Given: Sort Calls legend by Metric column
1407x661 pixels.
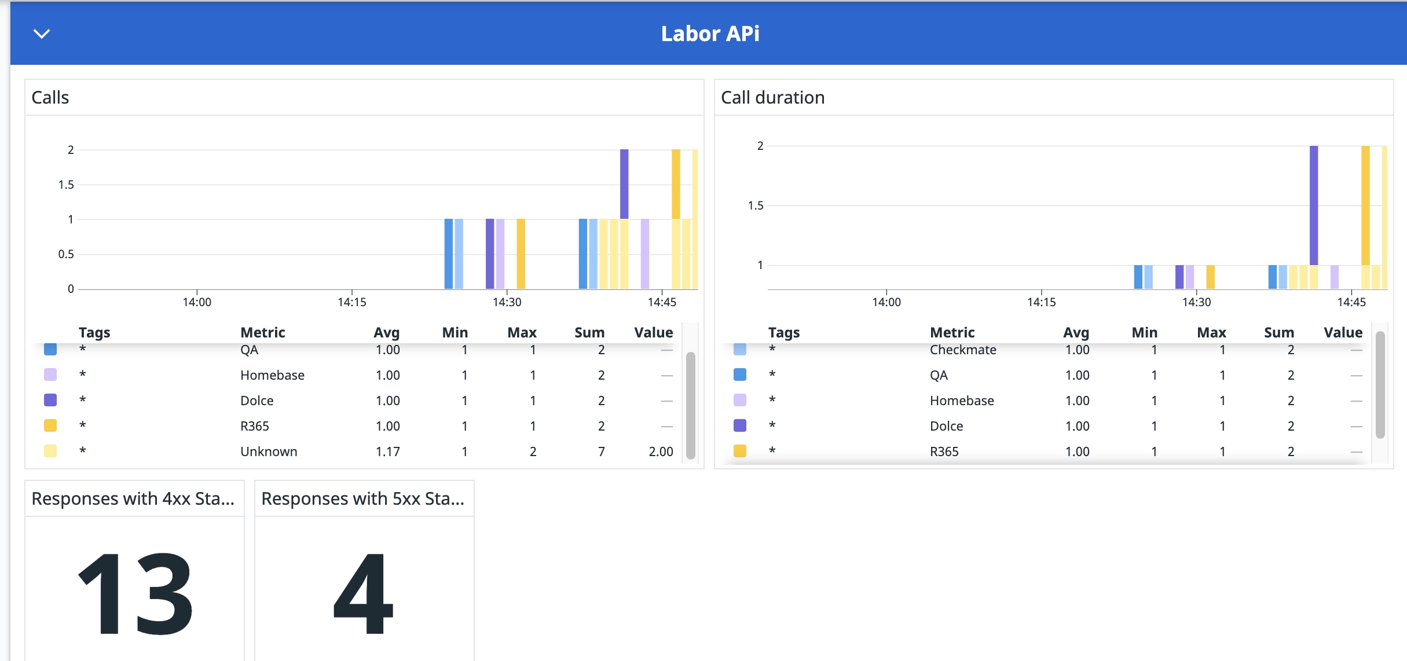Looking at the screenshot, I should point(263,332).
